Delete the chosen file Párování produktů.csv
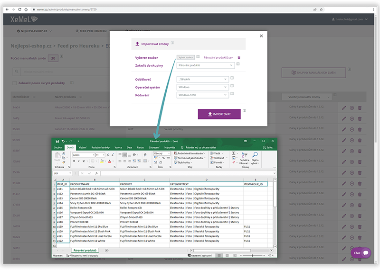Screen dimensions: 380x270 coord(239,58)
